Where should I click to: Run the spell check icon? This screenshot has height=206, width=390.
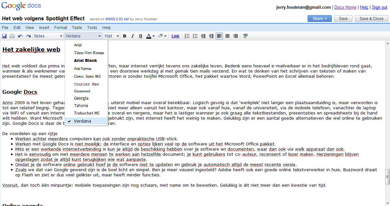coord(246,36)
